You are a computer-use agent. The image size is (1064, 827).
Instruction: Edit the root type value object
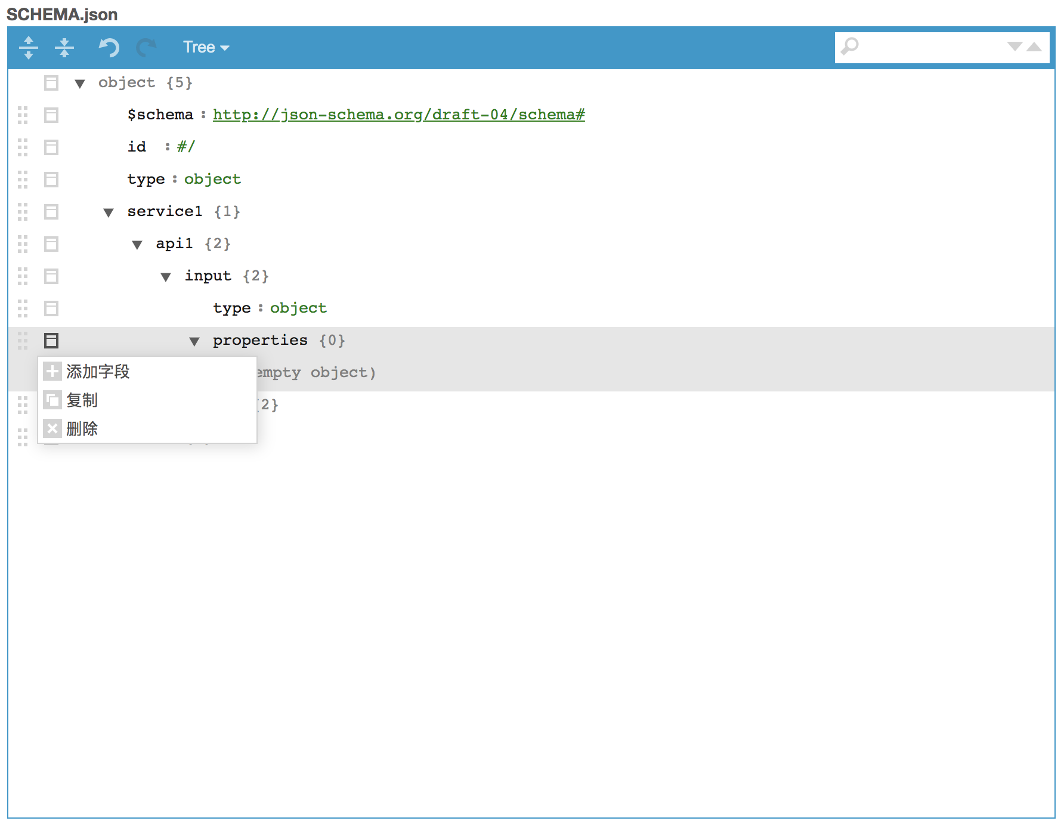pyautogui.click(x=212, y=179)
